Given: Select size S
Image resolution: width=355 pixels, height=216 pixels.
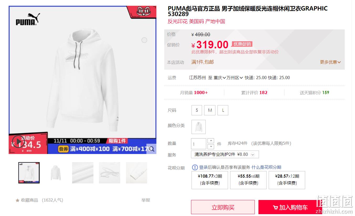Looking at the screenshot, I should [197, 110].
